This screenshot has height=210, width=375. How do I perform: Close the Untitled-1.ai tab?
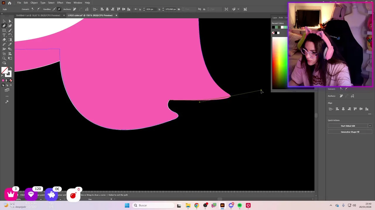[x=64, y=15]
